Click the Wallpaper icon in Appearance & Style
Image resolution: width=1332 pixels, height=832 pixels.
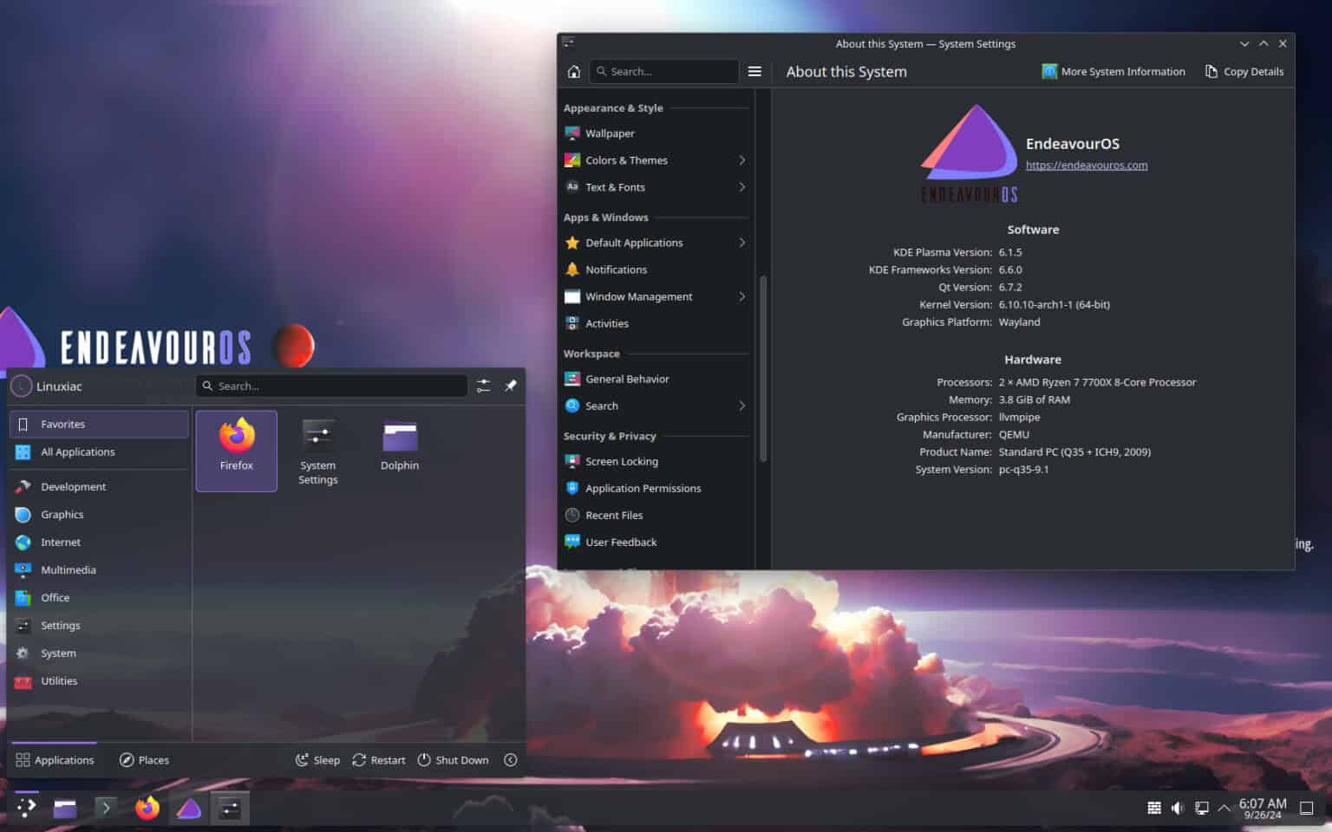(x=572, y=133)
